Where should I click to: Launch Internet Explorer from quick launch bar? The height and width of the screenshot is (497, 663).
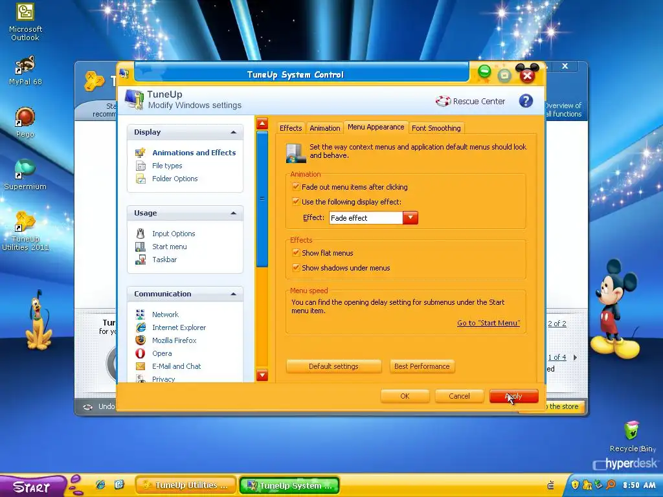click(100, 485)
